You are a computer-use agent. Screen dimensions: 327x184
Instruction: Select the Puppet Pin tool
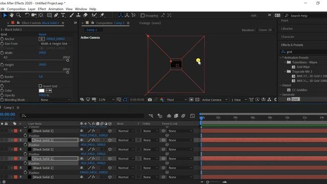point(102,15)
